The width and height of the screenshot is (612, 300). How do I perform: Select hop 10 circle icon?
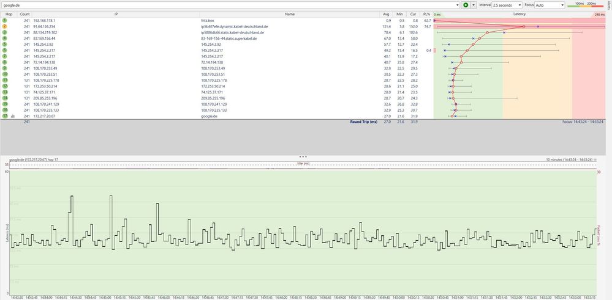5,74
